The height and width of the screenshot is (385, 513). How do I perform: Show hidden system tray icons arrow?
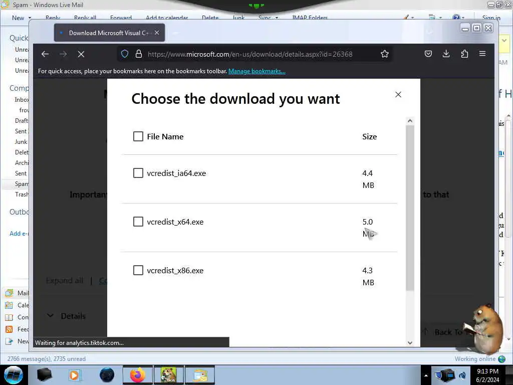pos(426,375)
